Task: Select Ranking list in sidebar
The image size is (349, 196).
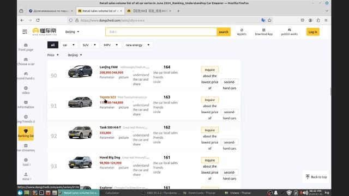Action: (26, 133)
